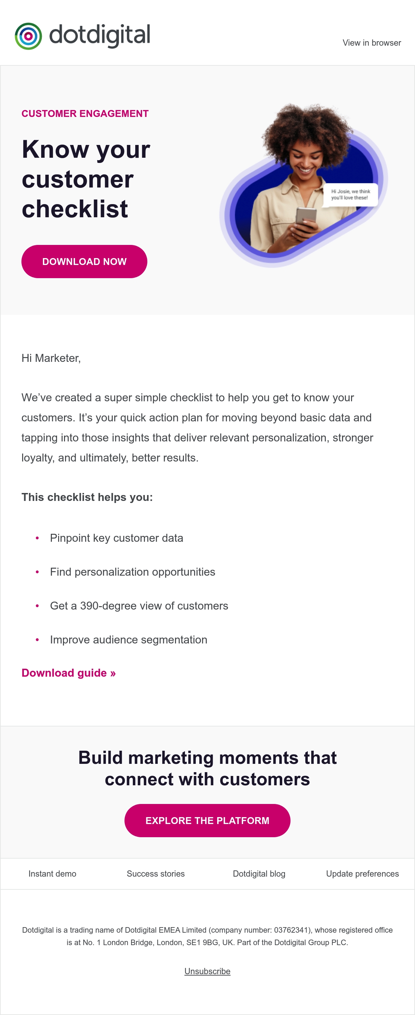The width and height of the screenshot is (415, 1015).
Task: Click the Hi Josie chat bubble graphic
Action: pyautogui.click(x=350, y=195)
